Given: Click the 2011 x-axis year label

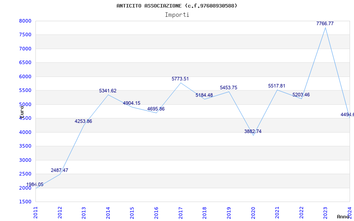Looking at the screenshot, I should coord(35,213).
